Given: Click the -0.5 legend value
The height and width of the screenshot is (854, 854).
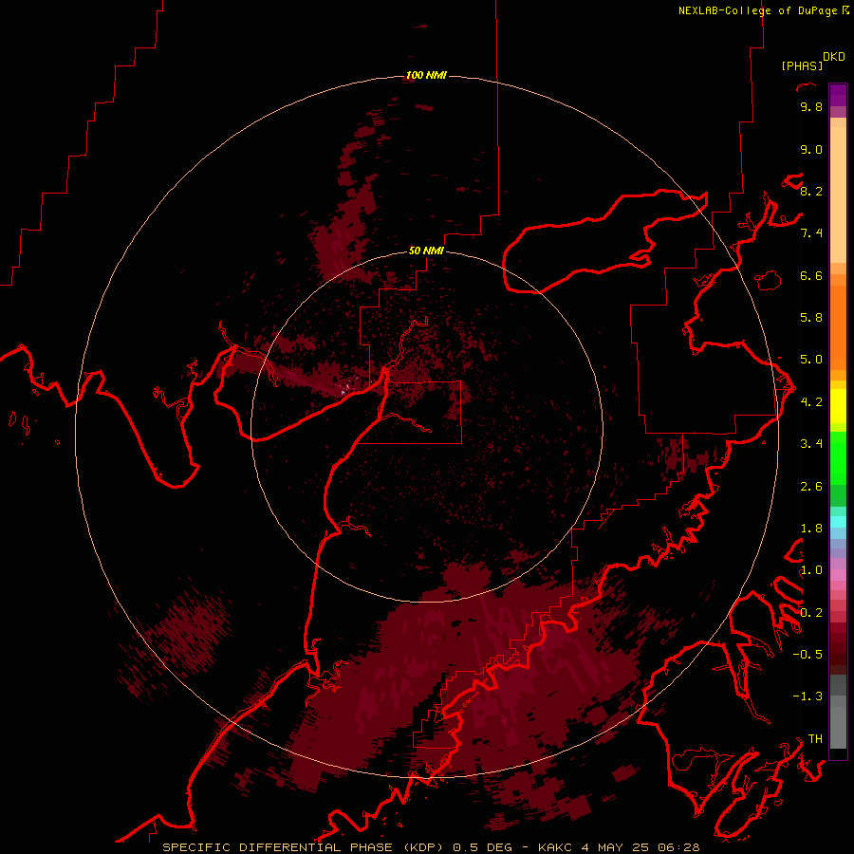Looking at the screenshot, I should click(808, 655).
